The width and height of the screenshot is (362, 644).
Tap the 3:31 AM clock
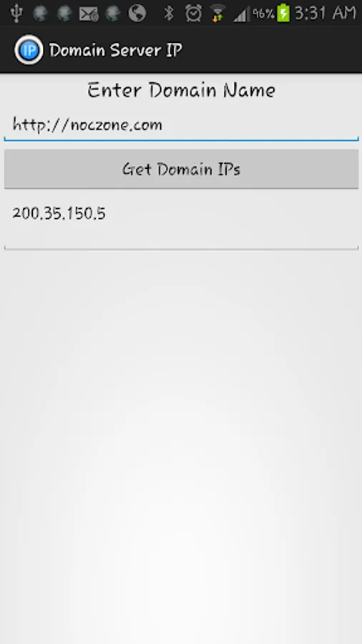point(326,13)
